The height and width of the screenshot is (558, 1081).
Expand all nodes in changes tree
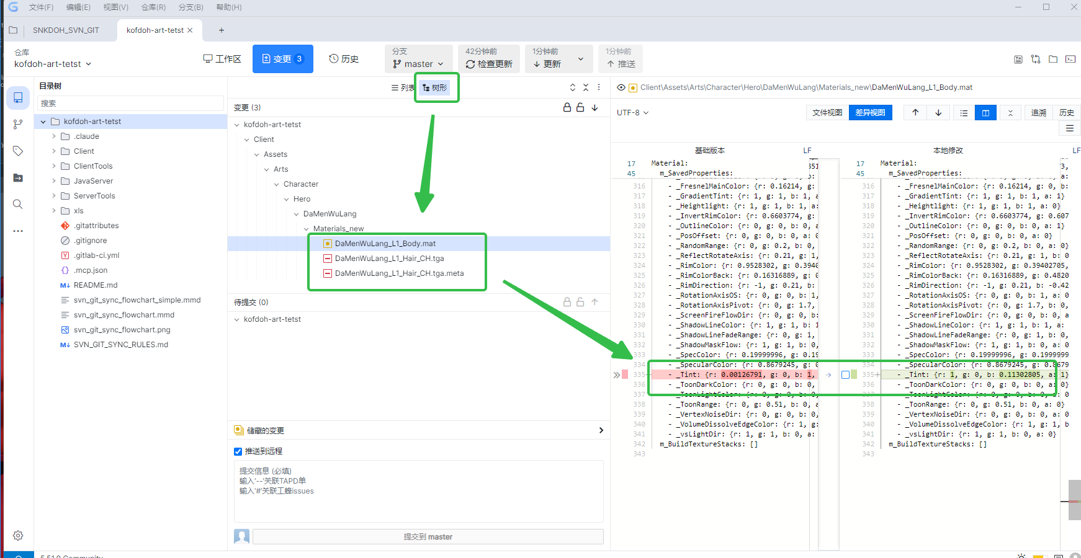point(573,87)
